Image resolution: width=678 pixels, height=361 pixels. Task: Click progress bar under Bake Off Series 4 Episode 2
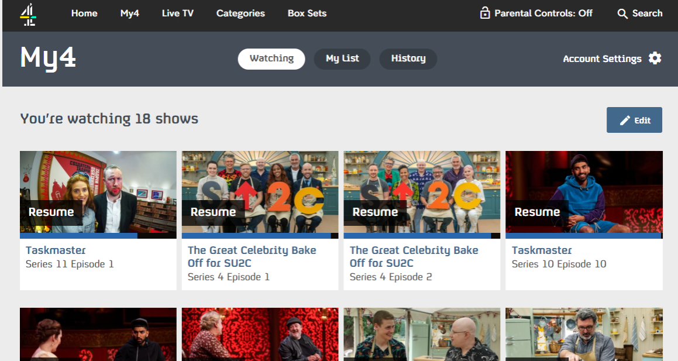(x=422, y=236)
